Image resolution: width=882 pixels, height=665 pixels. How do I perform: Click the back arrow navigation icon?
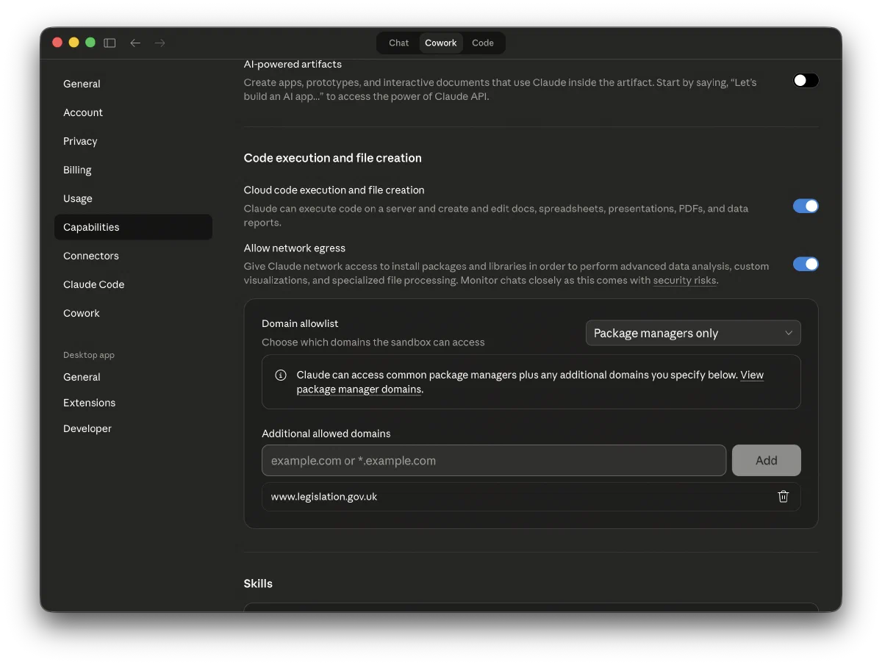pyautogui.click(x=135, y=43)
